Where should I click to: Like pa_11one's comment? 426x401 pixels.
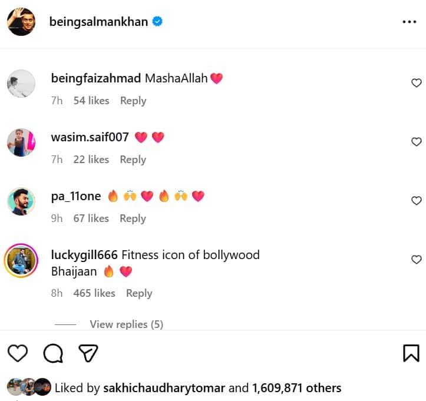pos(416,201)
